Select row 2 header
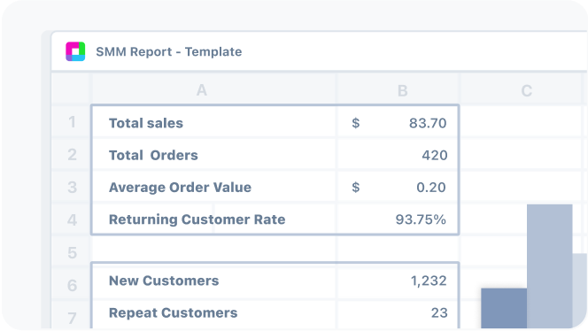 72,155
